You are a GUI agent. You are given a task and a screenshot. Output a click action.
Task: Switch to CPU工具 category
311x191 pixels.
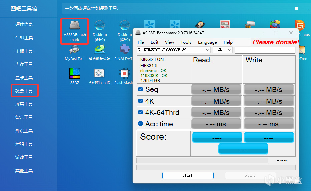pos(24,38)
